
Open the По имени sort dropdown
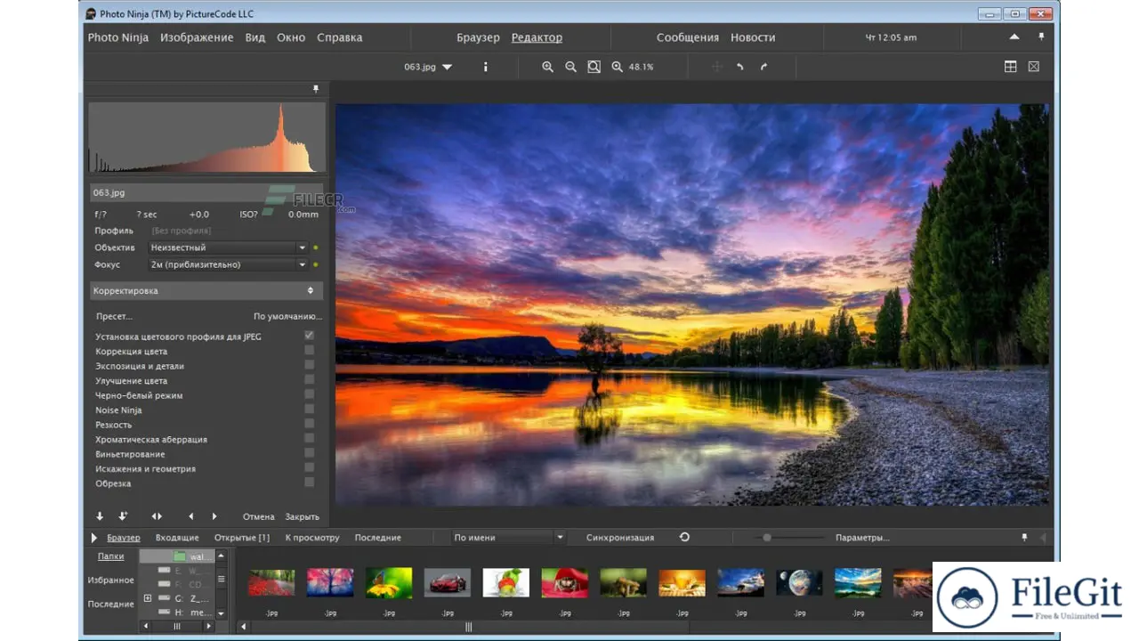(507, 538)
